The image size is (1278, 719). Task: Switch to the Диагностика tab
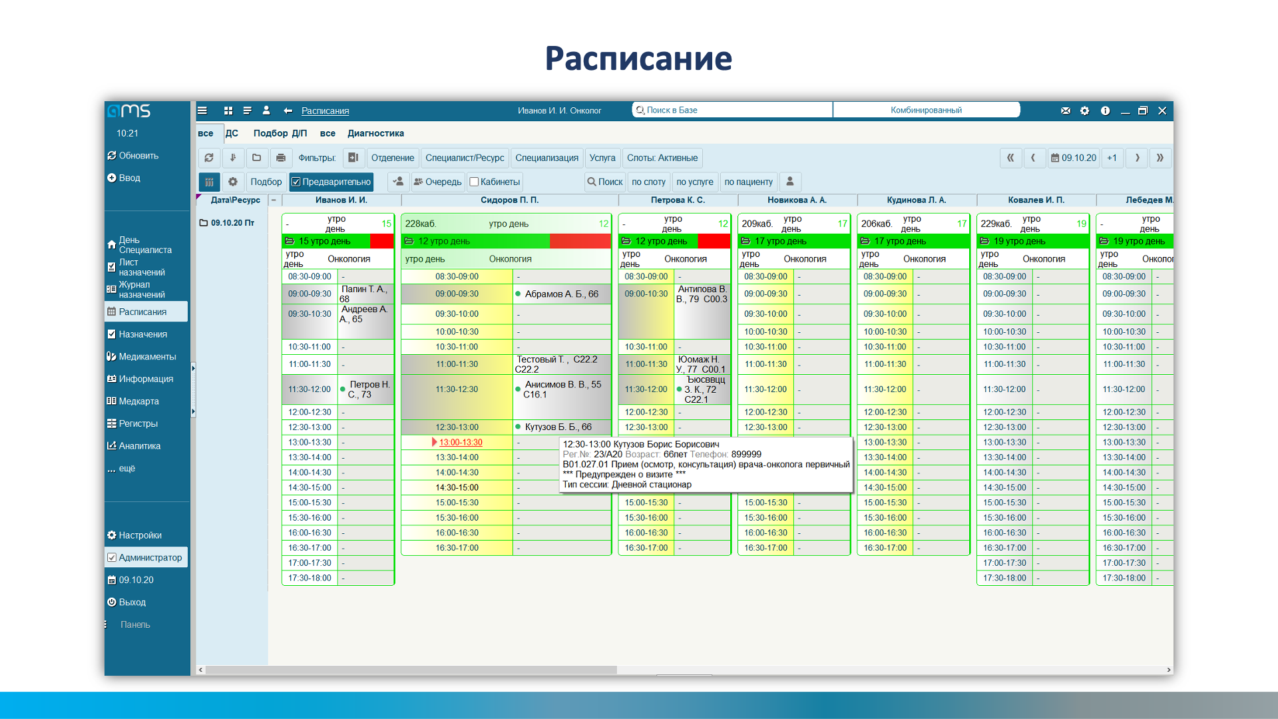tap(375, 133)
